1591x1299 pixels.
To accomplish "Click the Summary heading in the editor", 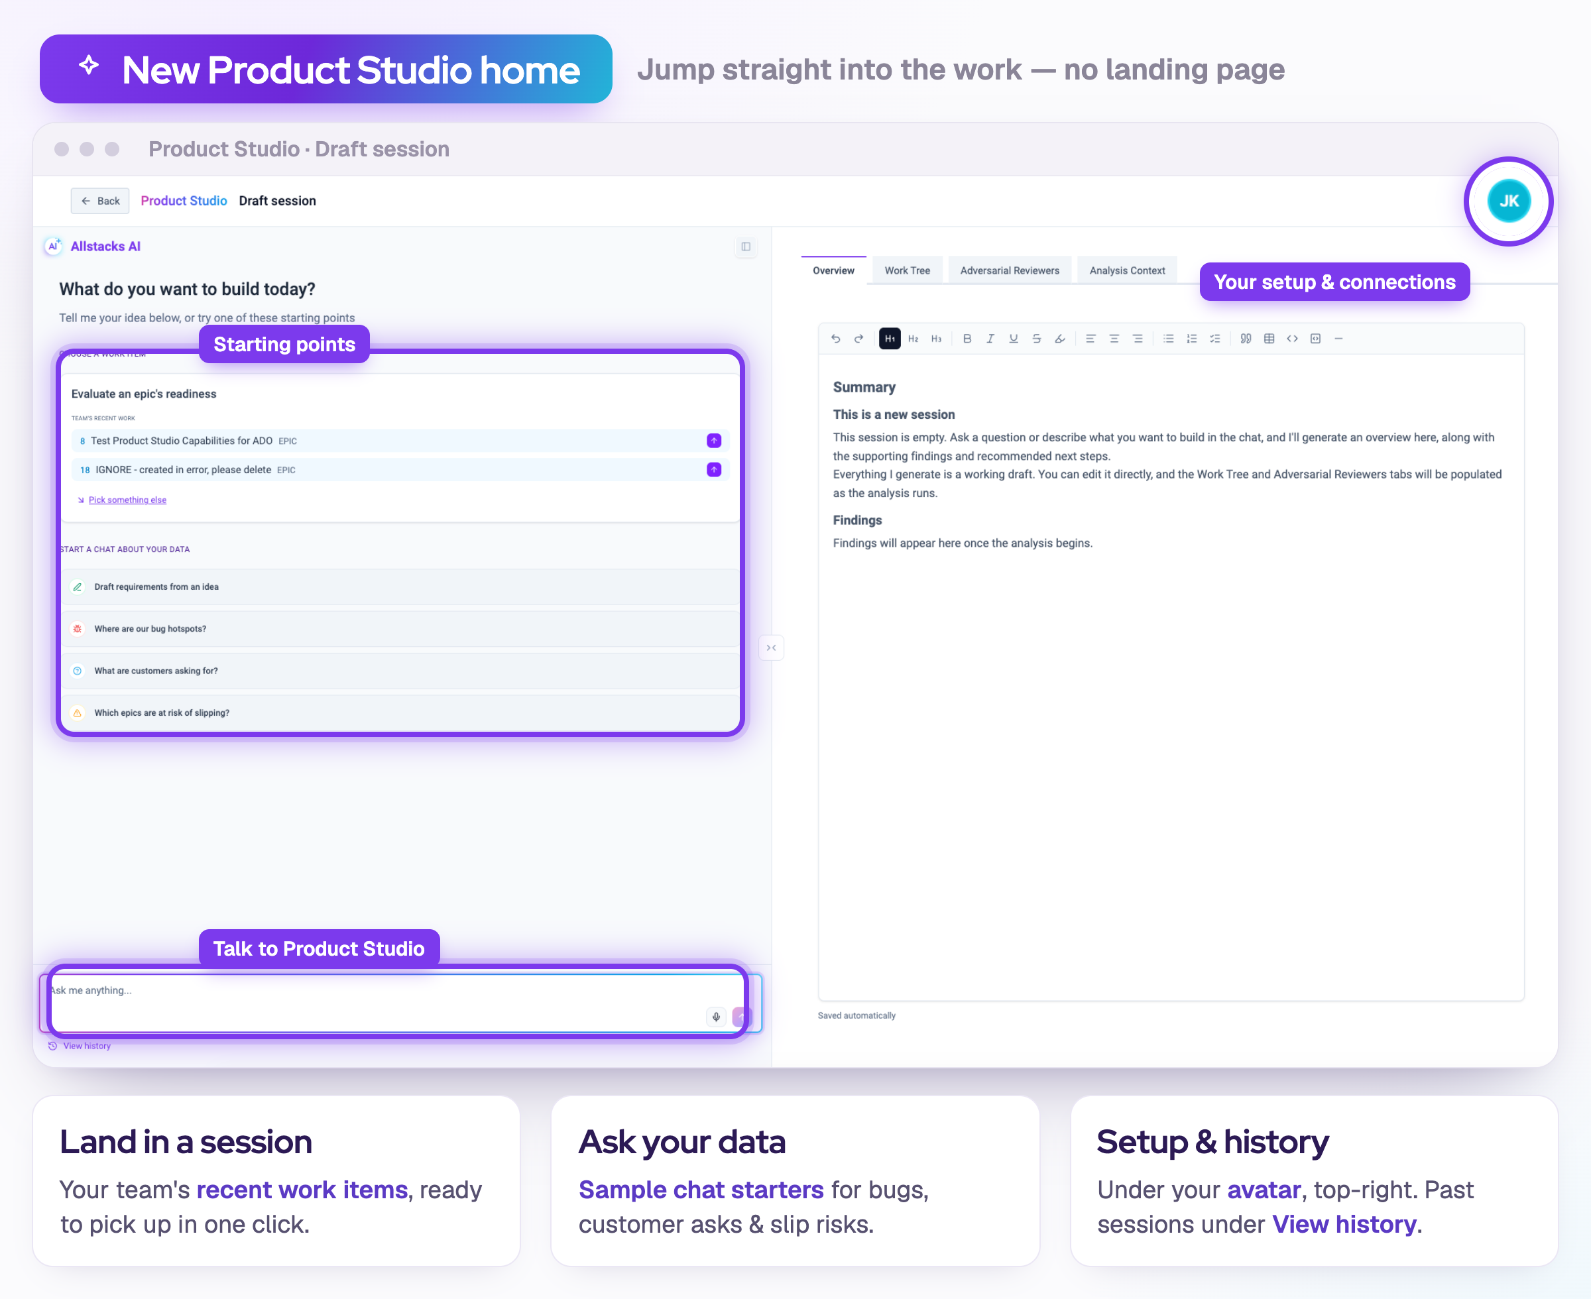I will tap(864, 388).
